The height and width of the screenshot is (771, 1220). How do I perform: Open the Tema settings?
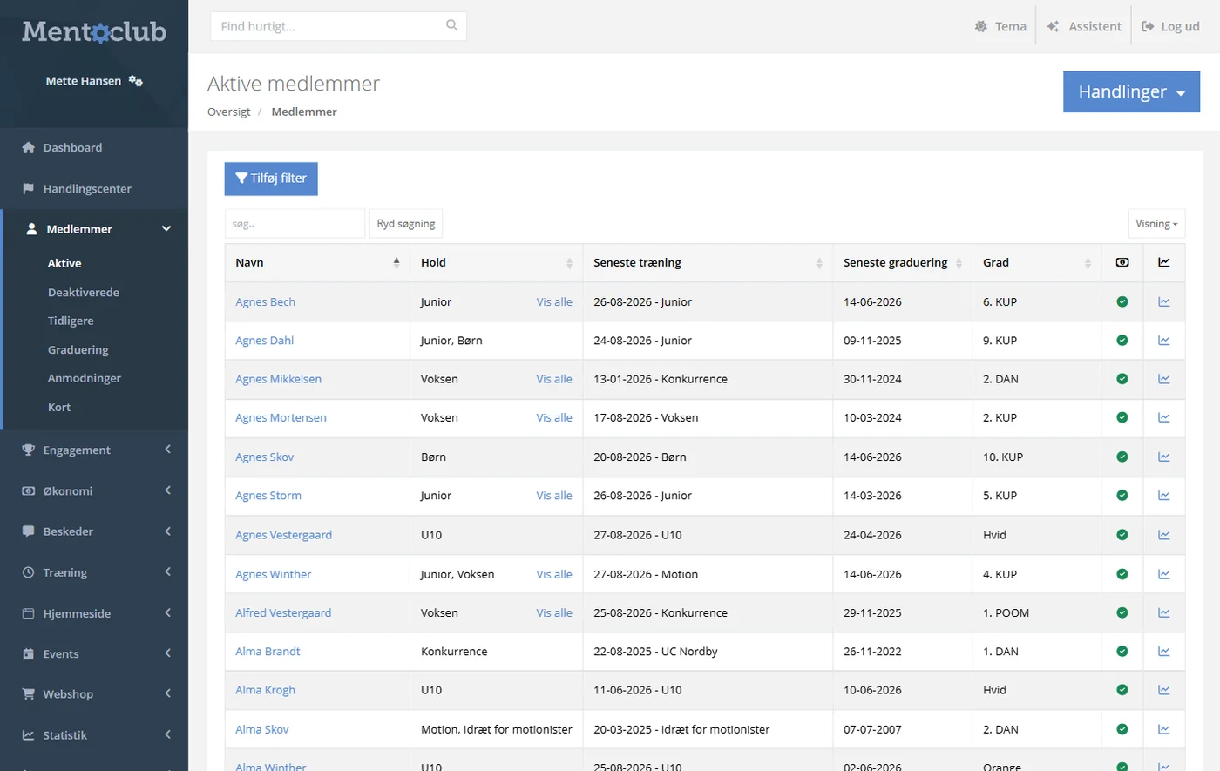(1000, 26)
